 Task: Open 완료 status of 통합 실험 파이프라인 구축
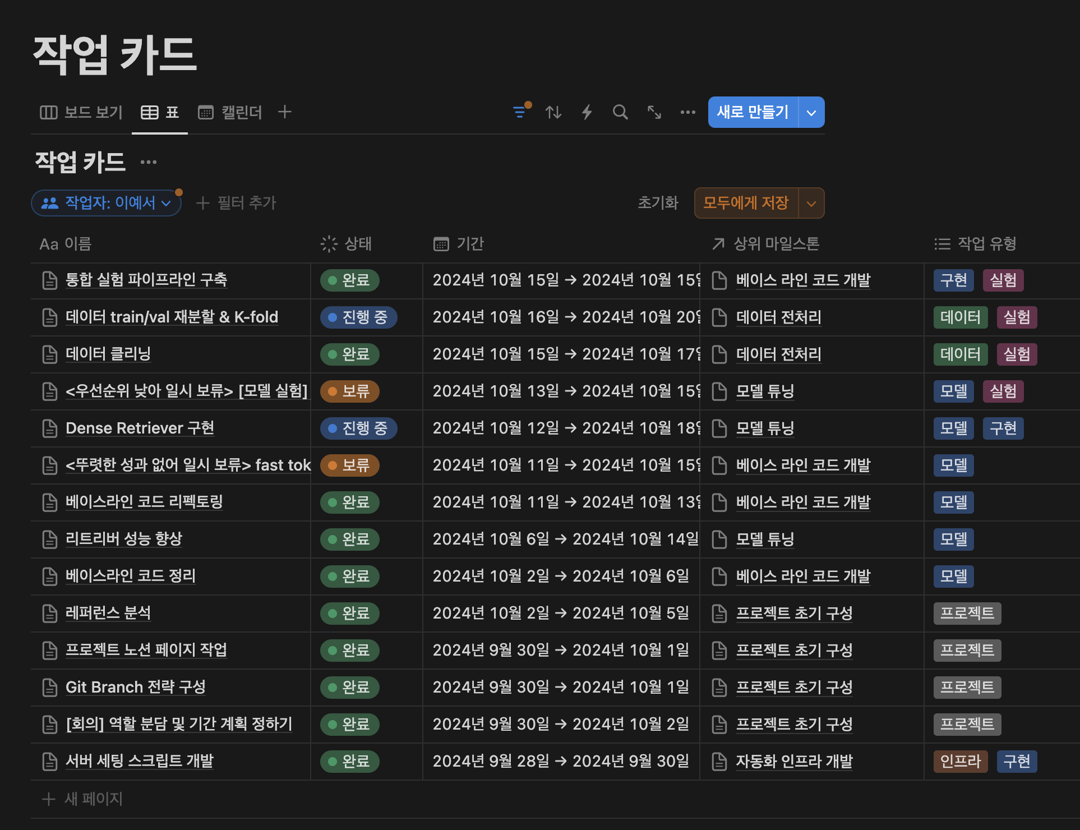pyautogui.click(x=350, y=280)
